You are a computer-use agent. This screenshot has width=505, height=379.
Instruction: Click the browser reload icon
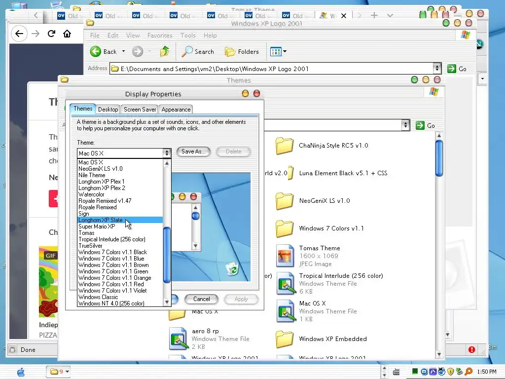[51, 34]
